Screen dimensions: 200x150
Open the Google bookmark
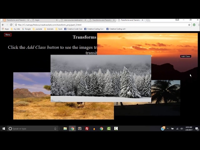26,29
